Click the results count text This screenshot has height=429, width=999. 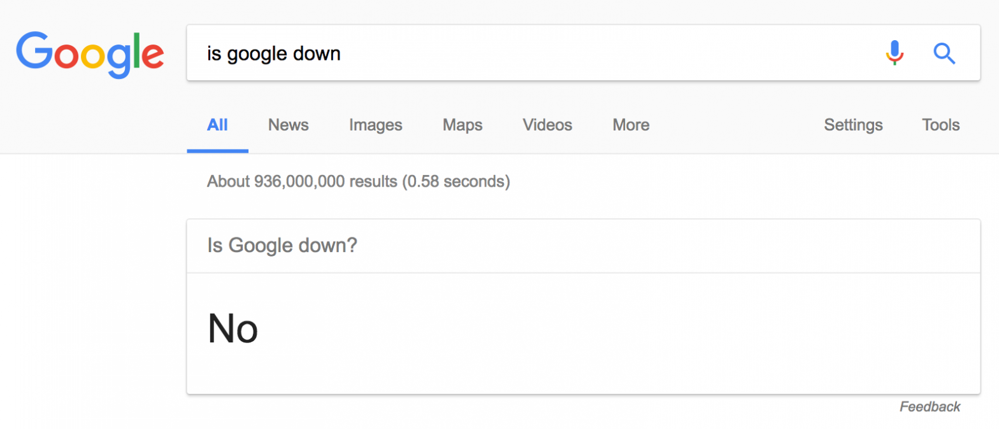tap(358, 181)
